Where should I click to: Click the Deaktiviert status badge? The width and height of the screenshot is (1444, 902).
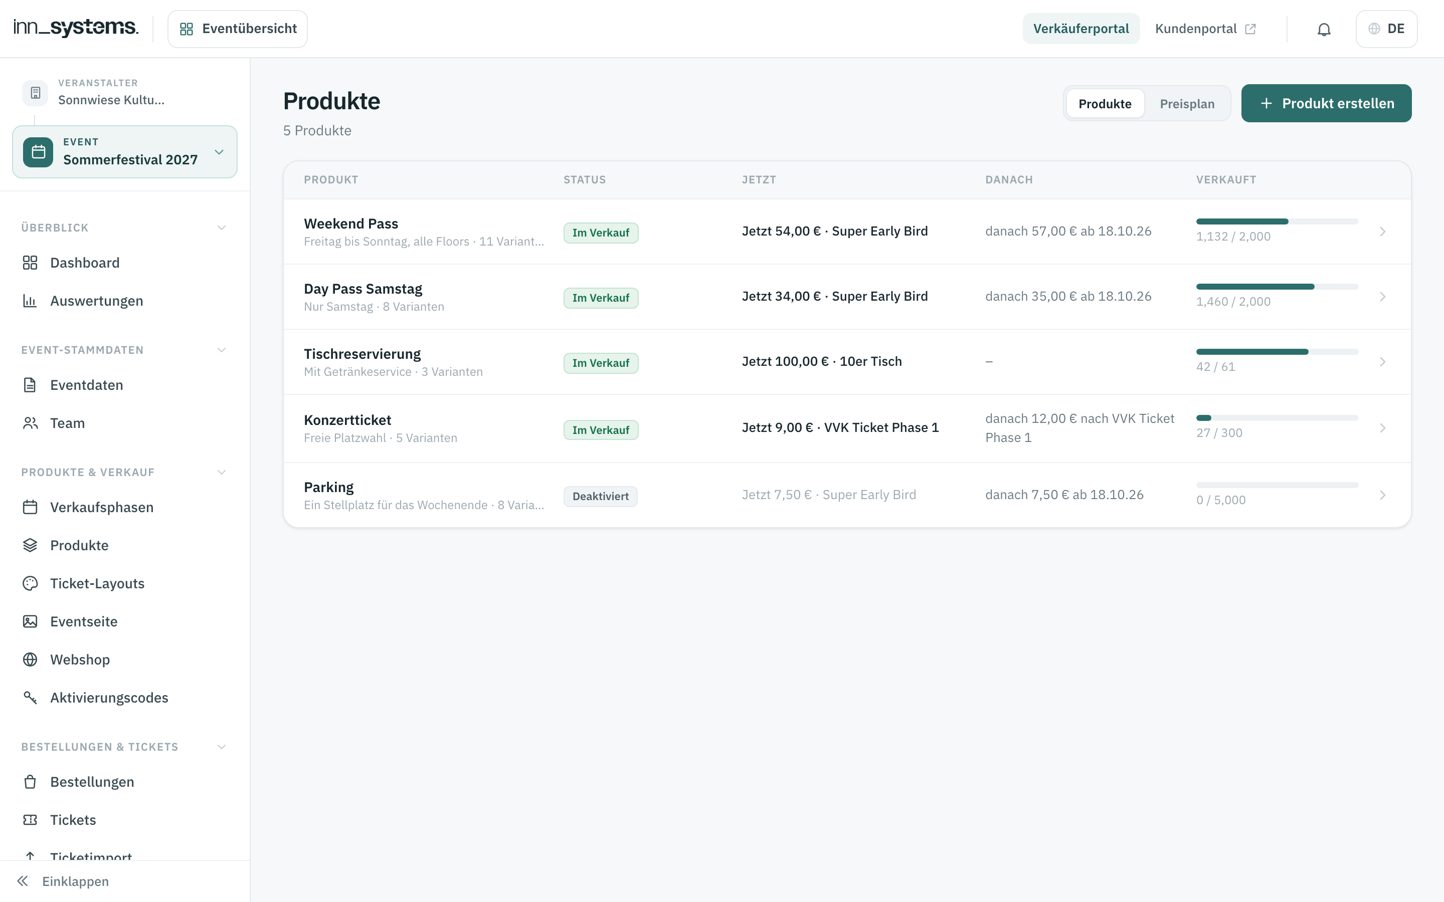click(600, 496)
